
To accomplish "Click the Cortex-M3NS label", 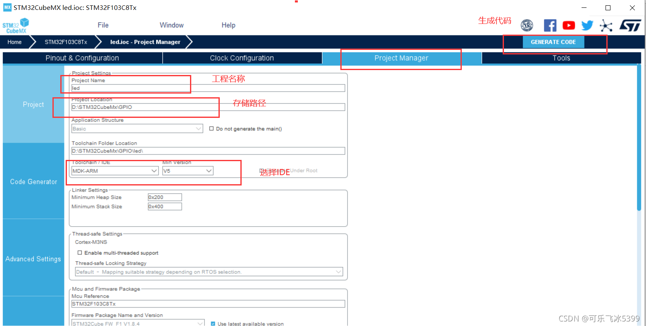I will (91, 242).
